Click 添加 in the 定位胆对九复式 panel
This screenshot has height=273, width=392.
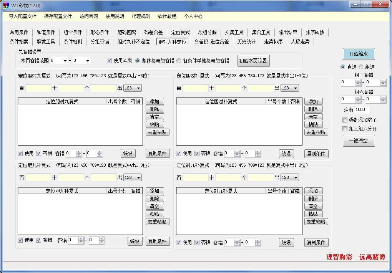154,101
